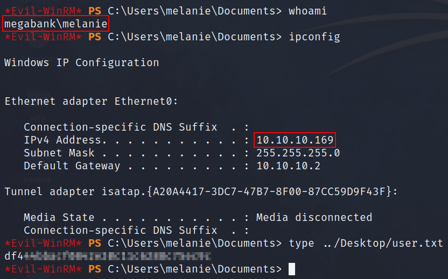The image size is (448, 279).
Task: Click the Default Gateway label
Action: 72,166
